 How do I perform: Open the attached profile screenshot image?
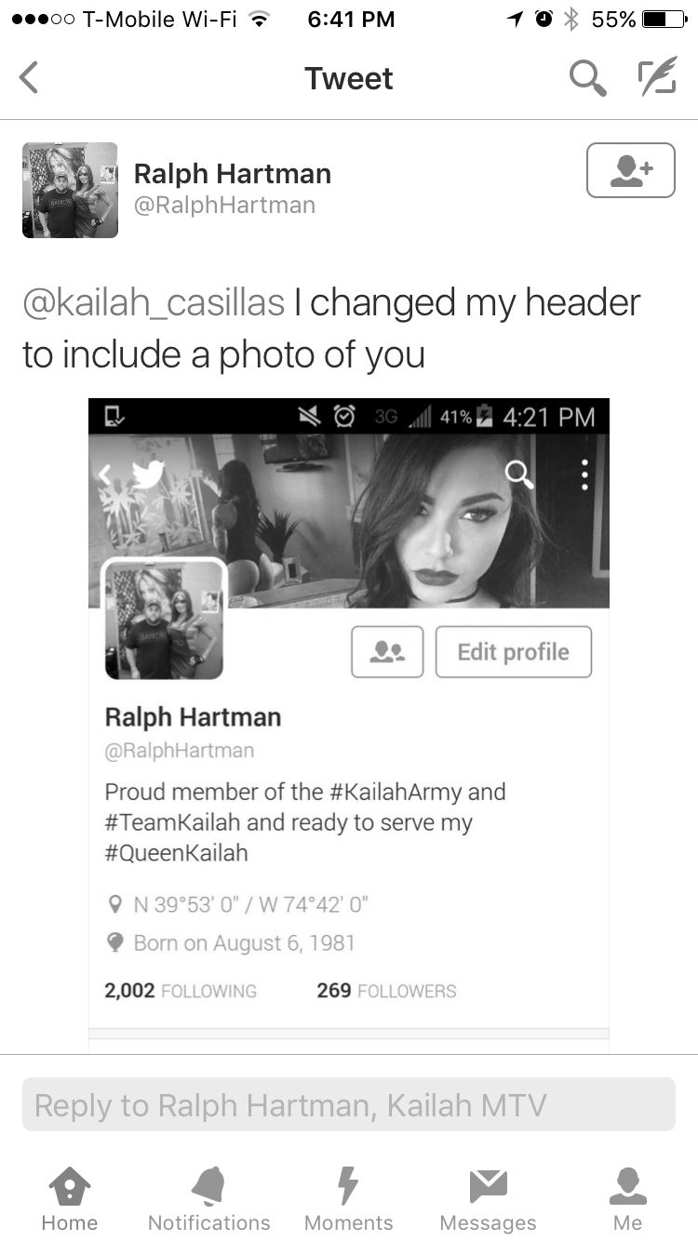(x=349, y=726)
